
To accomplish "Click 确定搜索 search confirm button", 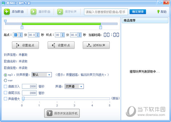I will (138, 12).
